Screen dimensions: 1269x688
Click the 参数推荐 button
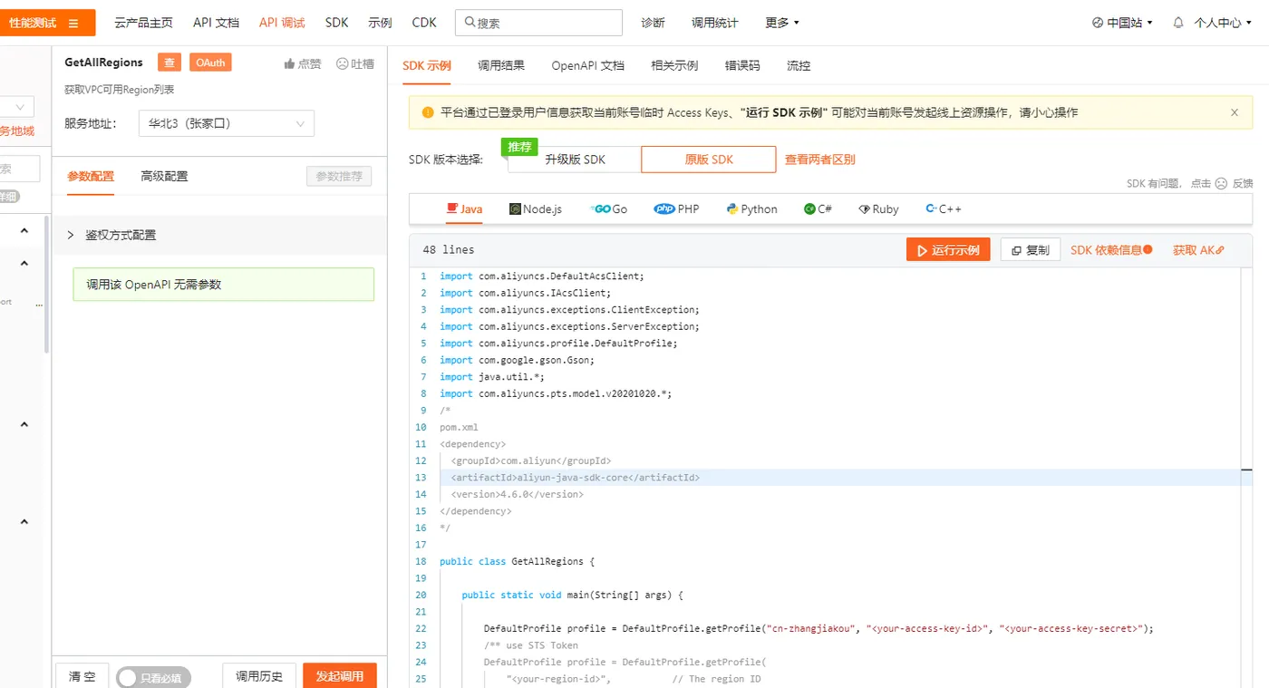coord(339,176)
